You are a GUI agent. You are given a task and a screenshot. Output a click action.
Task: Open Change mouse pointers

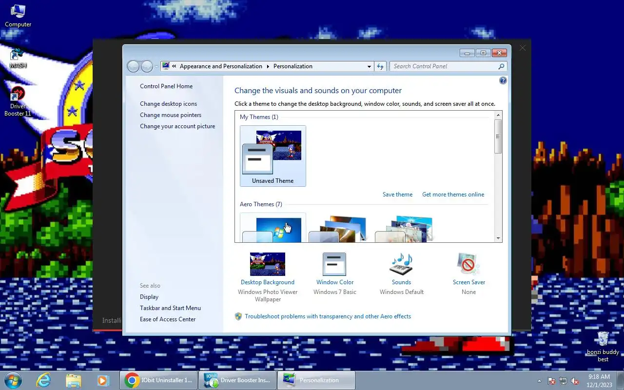[171, 115]
